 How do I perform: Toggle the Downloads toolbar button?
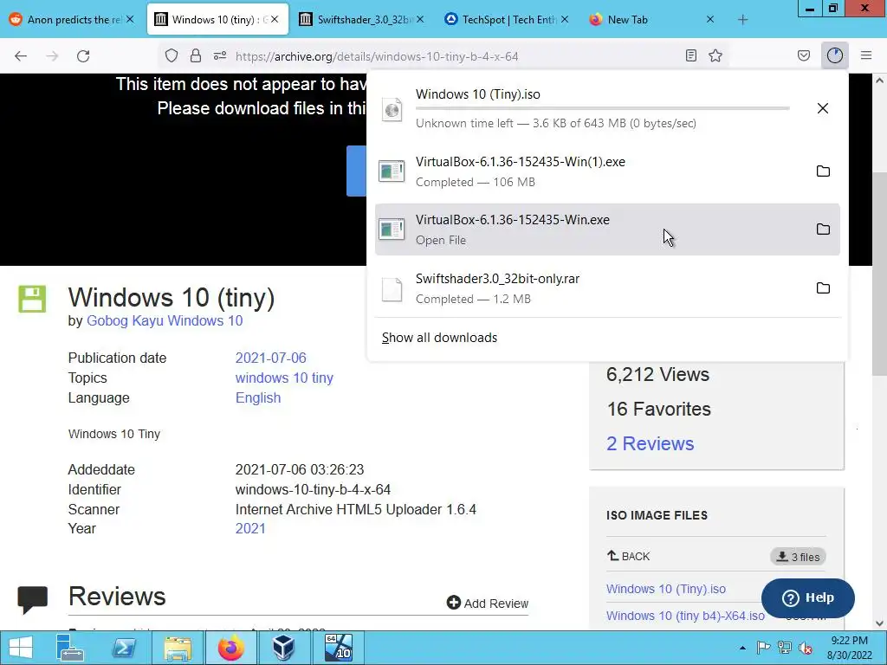point(835,55)
